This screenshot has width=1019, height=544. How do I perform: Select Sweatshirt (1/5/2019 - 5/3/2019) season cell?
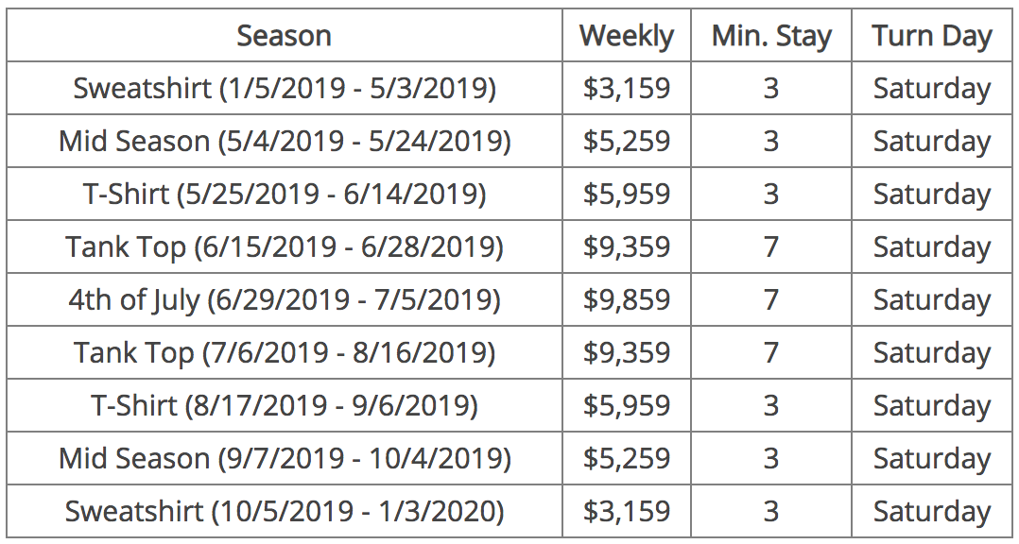point(284,88)
